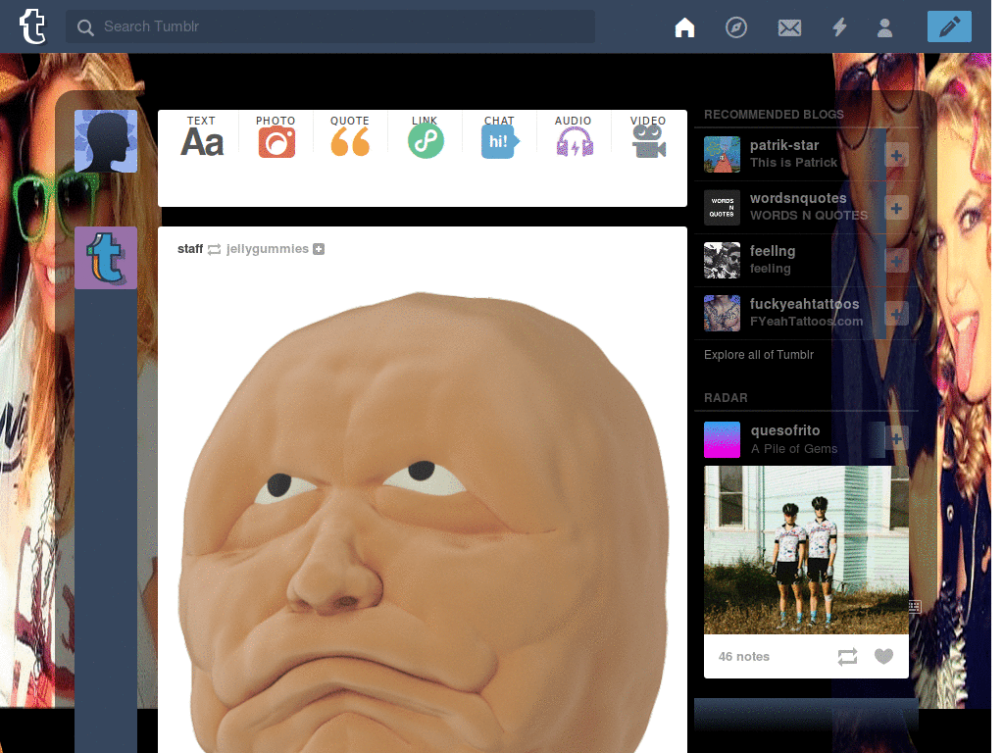
Task: Go to the Home dashboard icon
Action: [684, 27]
